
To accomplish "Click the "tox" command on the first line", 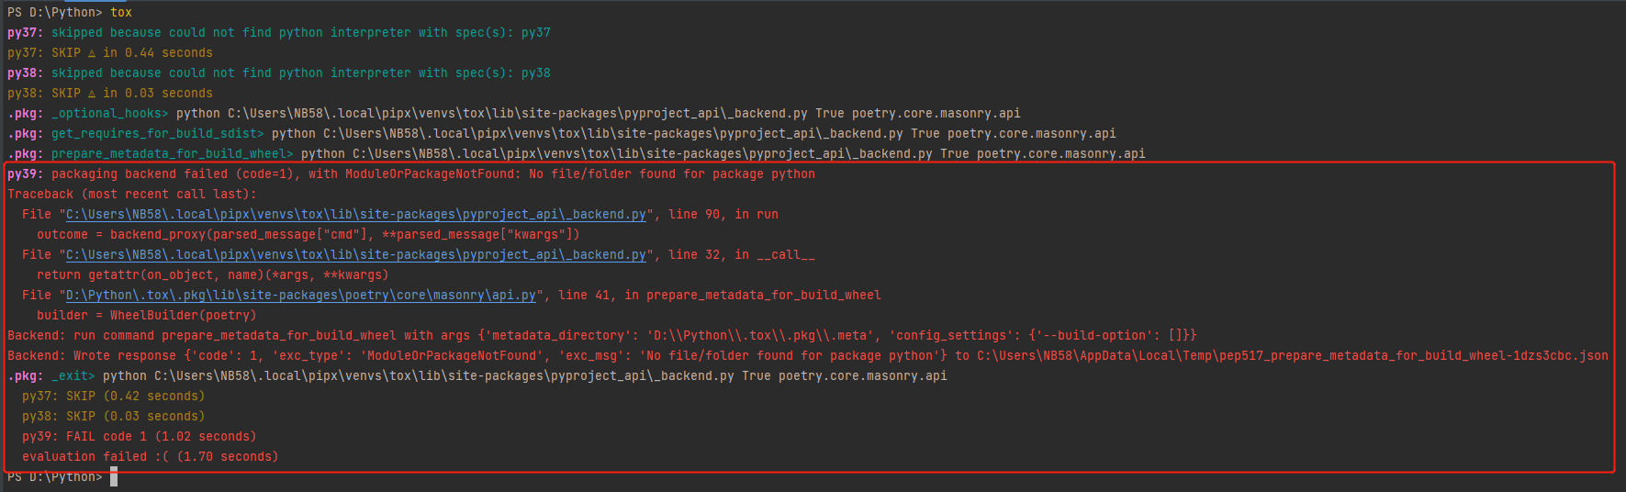I will pos(121,13).
